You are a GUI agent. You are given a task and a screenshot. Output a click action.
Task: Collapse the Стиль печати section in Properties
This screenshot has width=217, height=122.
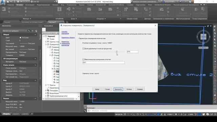point(35,65)
